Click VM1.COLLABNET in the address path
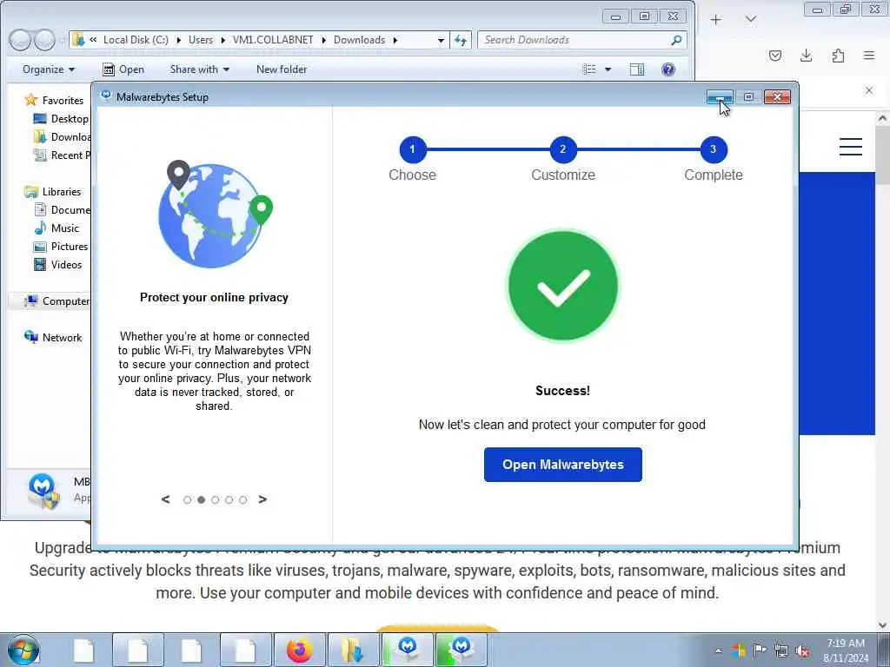Viewport: 890px width, 667px height. [x=273, y=40]
